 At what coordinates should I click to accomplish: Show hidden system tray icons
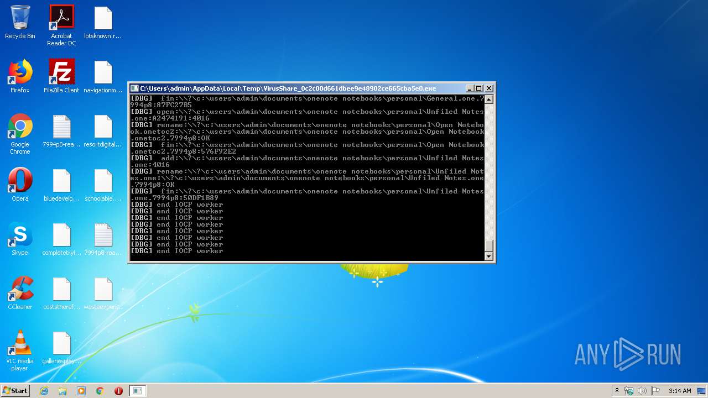tap(617, 391)
